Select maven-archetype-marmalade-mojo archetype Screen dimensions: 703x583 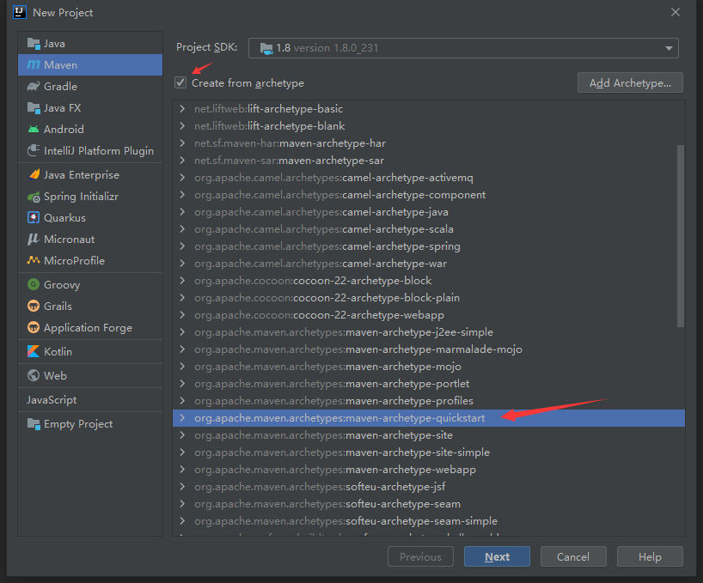click(429, 349)
